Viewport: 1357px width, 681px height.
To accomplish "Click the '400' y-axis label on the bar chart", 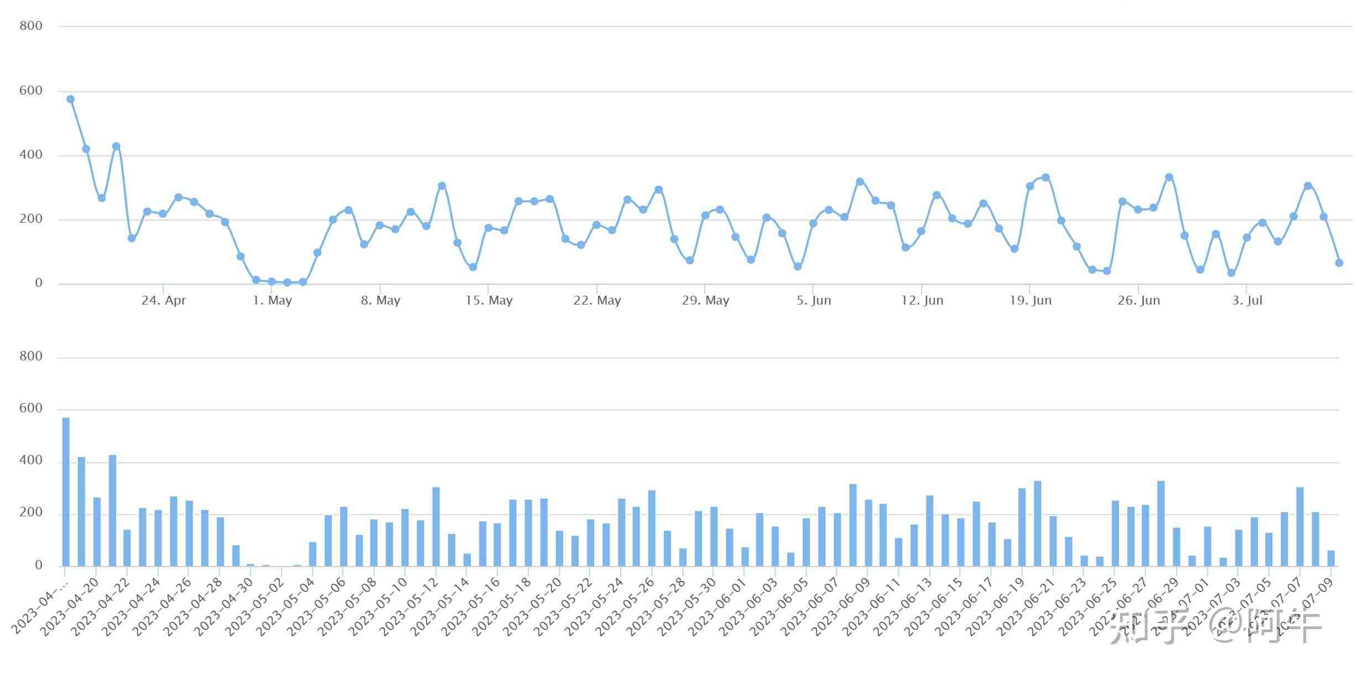I will 30,460.
